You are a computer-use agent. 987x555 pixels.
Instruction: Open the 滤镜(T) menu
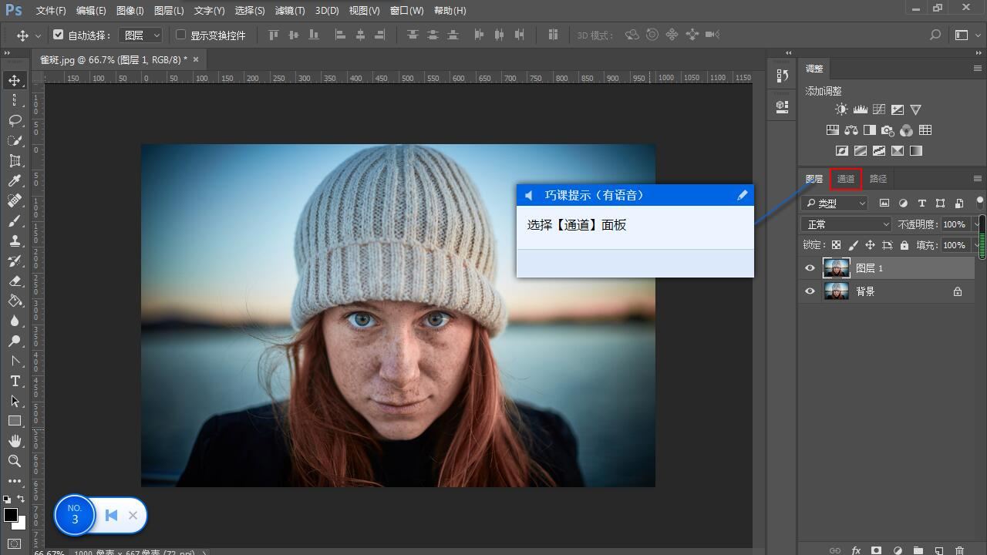click(x=289, y=11)
